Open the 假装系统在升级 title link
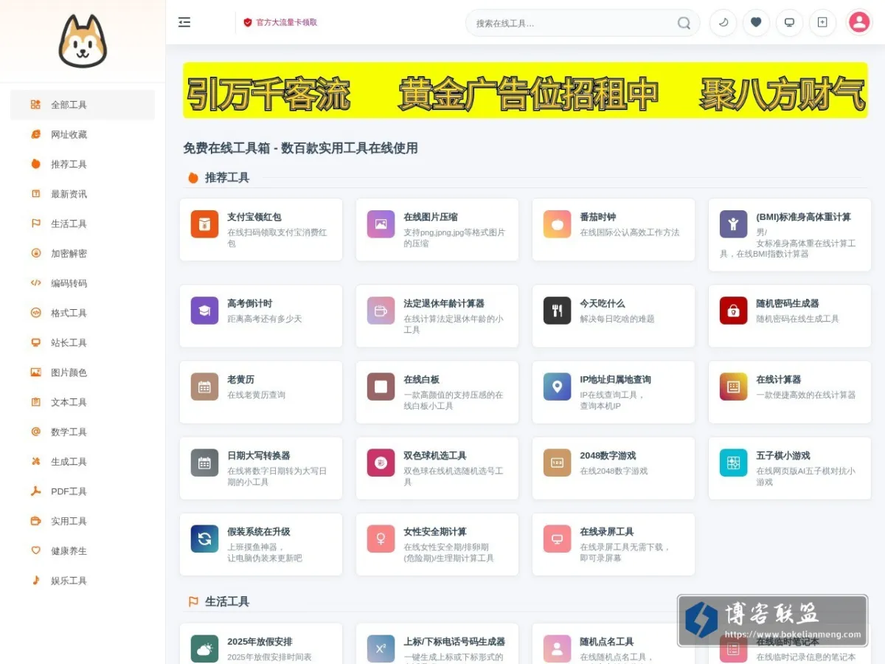Image resolution: width=885 pixels, height=664 pixels. [259, 531]
